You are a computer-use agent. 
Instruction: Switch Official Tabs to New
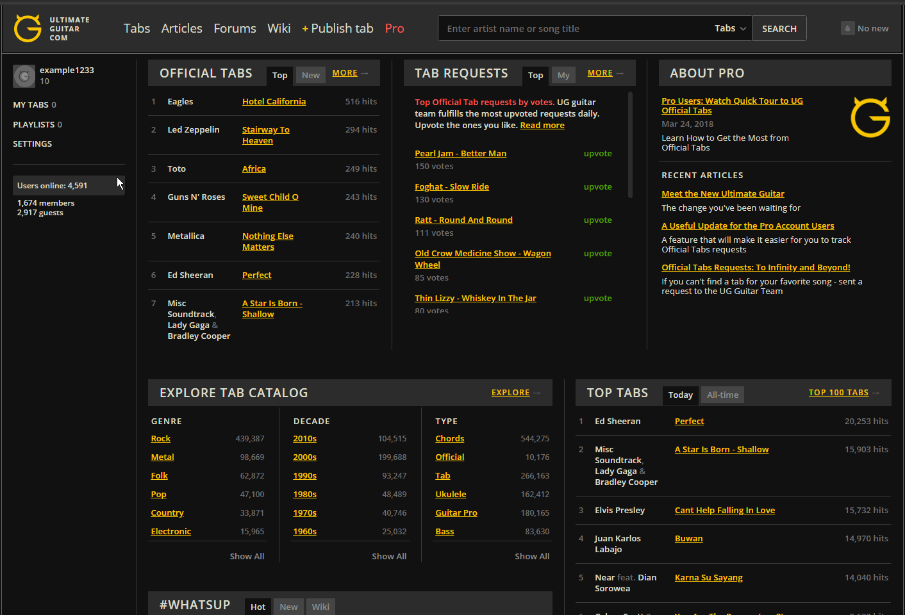click(x=311, y=76)
